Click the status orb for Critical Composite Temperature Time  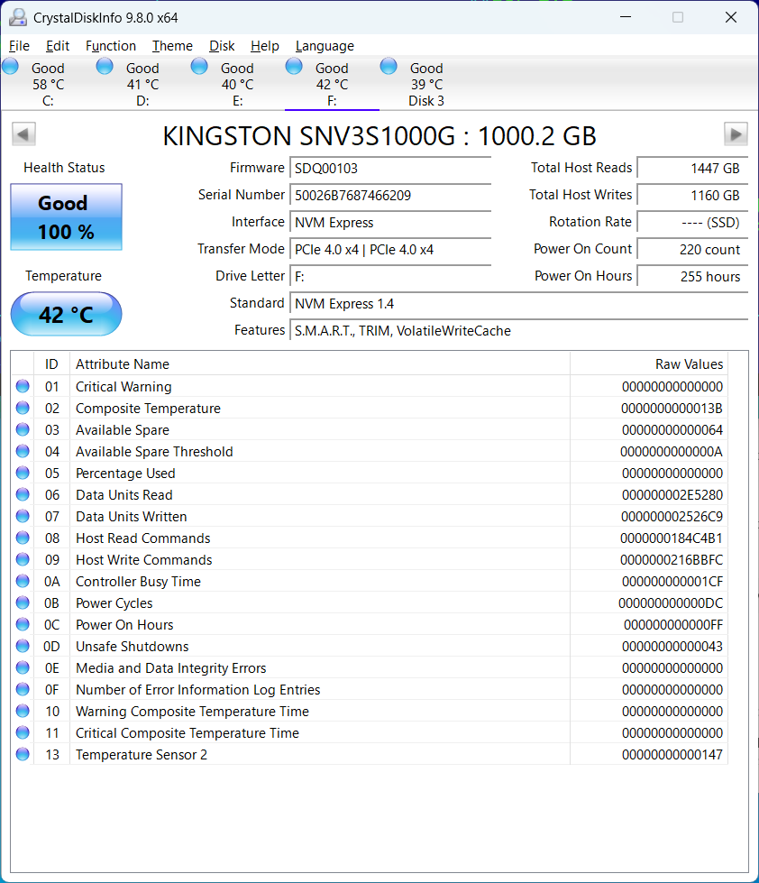23,732
